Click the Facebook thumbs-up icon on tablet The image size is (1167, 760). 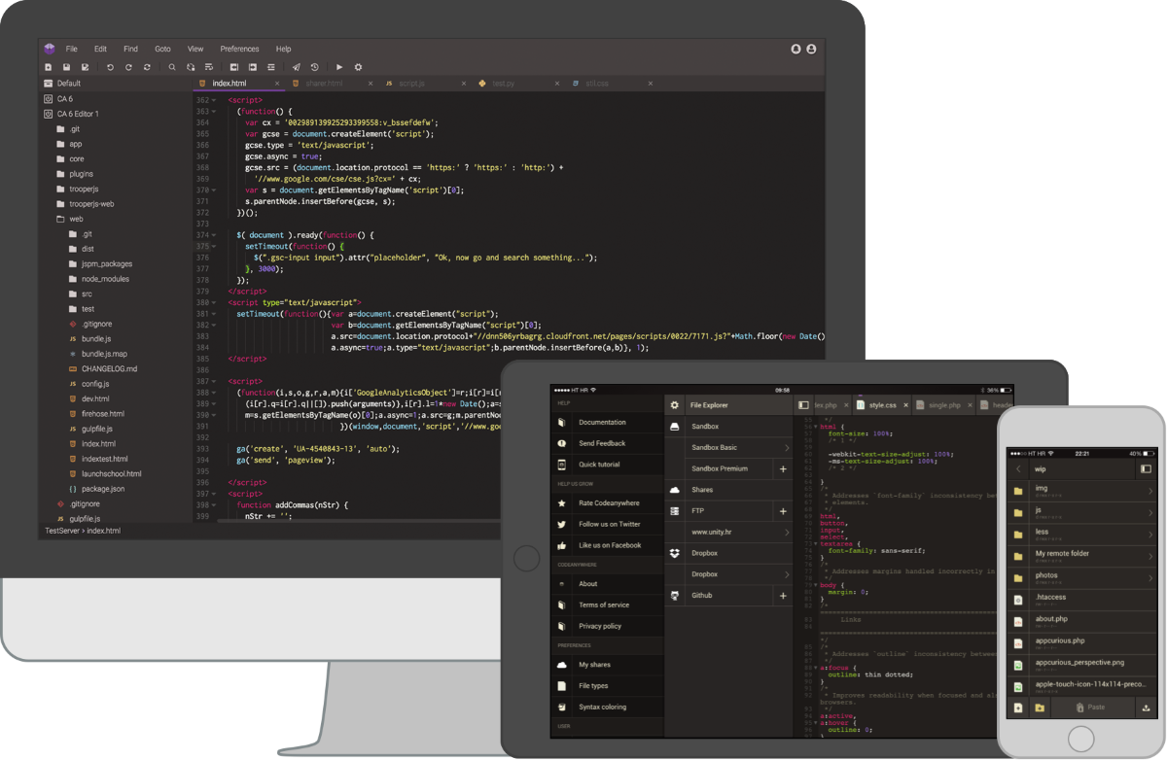[561, 545]
